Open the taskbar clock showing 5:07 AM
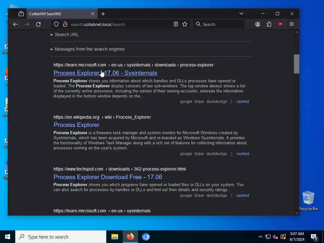 pos(297,237)
